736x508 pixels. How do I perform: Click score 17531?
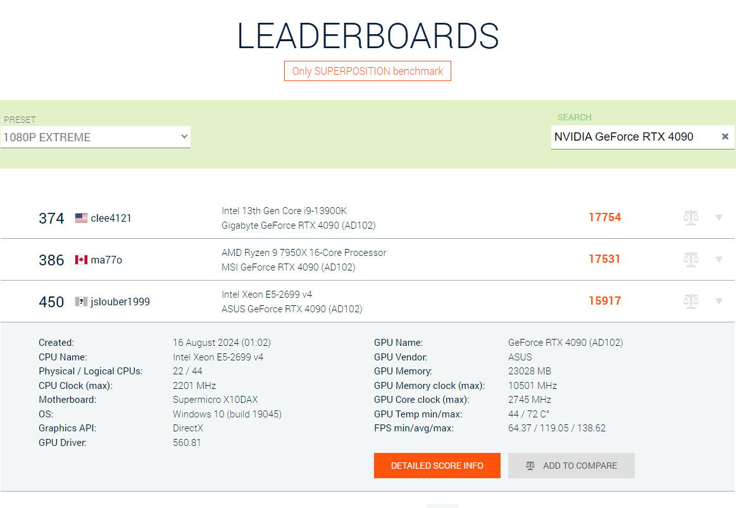coord(604,259)
